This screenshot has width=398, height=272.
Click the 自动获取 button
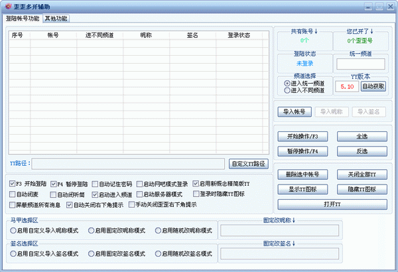pos(373,86)
